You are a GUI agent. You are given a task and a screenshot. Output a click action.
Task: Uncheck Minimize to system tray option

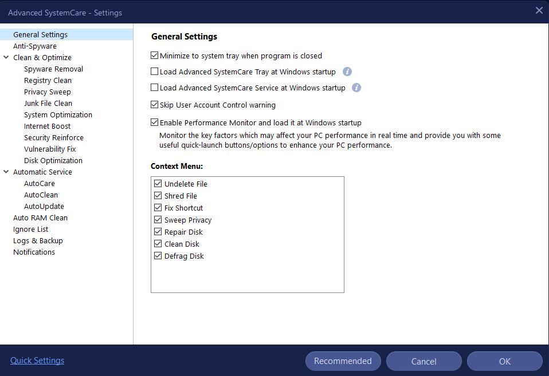coord(154,56)
